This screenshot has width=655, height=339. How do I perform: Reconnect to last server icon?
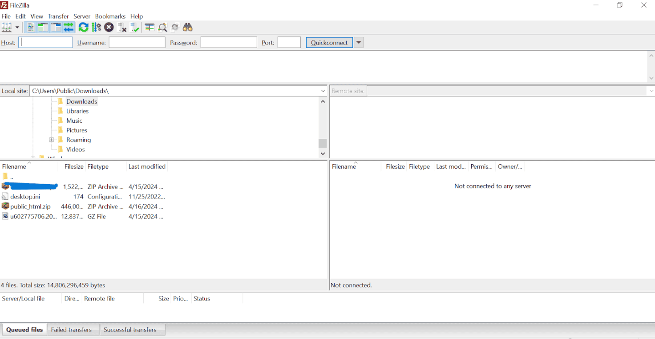tap(135, 28)
